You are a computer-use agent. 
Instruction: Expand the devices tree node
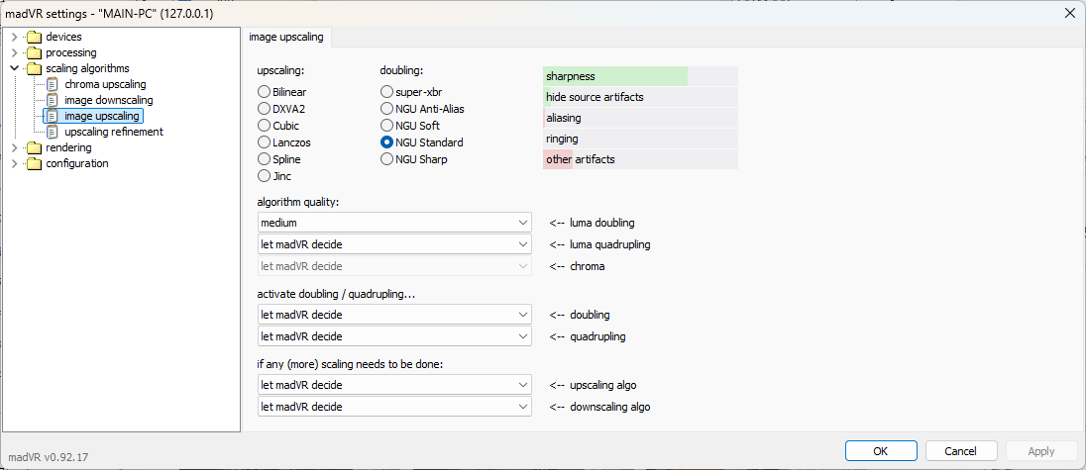14,37
